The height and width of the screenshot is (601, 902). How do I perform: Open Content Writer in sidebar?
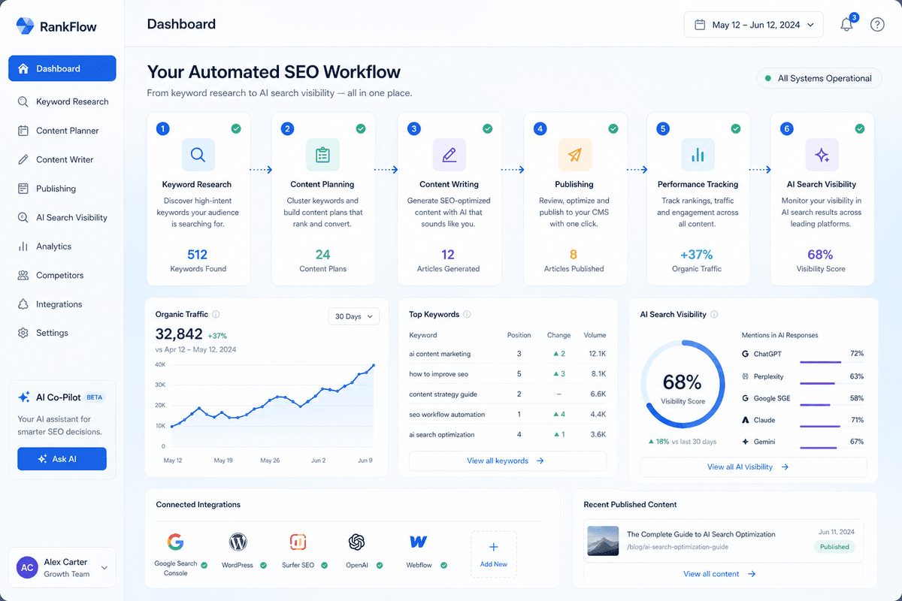pyautogui.click(x=62, y=159)
